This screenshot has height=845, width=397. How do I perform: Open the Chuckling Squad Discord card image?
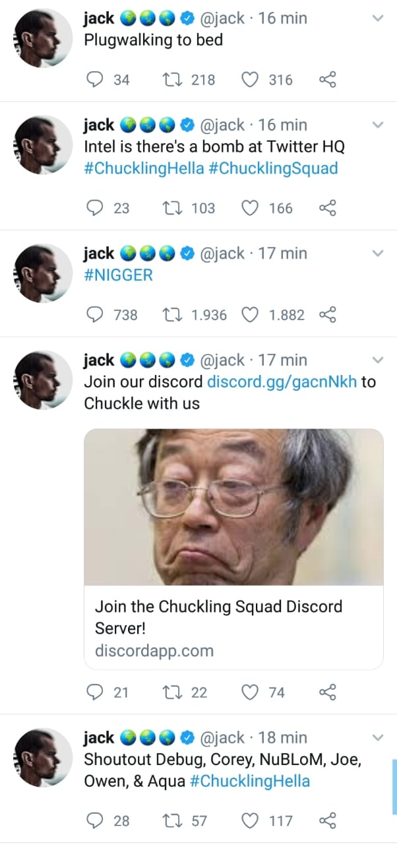click(233, 507)
